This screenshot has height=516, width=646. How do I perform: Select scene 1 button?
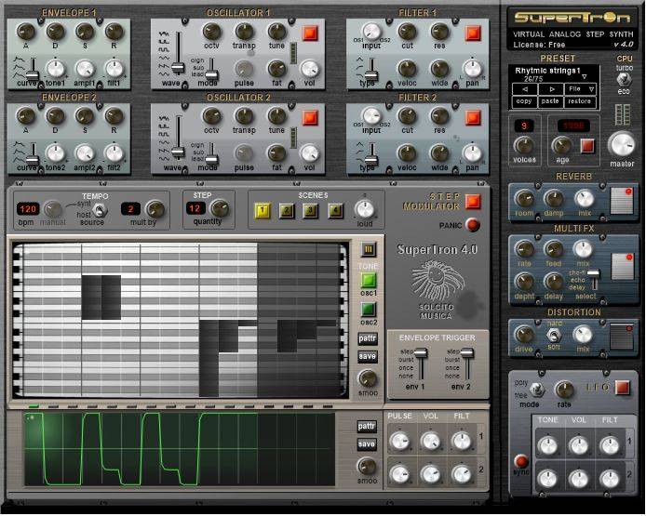coord(262,211)
